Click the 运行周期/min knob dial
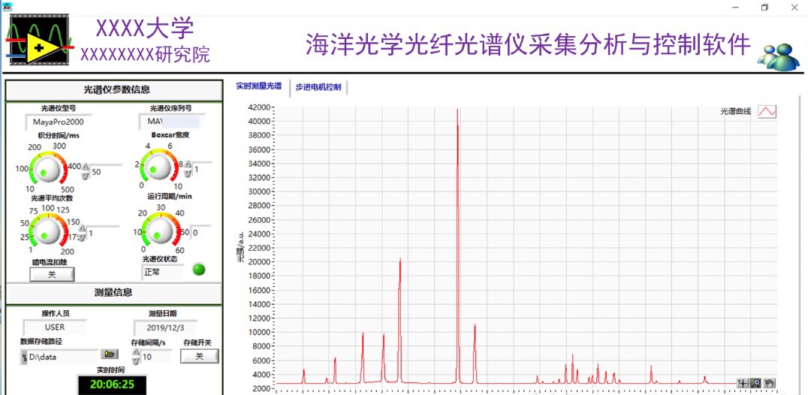Screen dimensions: 808x395 coord(161,231)
